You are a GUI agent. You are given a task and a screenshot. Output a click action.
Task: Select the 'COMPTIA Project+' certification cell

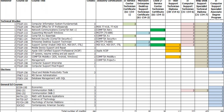109,60
